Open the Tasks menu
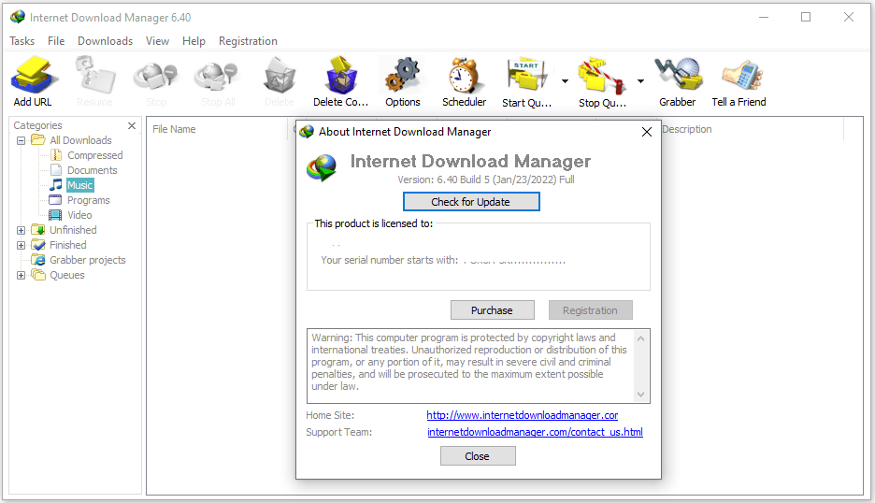The width and height of the screenshot is (875, 503). [x=22, y=41]
